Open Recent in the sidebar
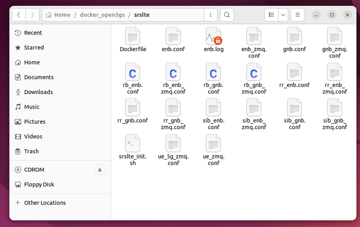 33,33
